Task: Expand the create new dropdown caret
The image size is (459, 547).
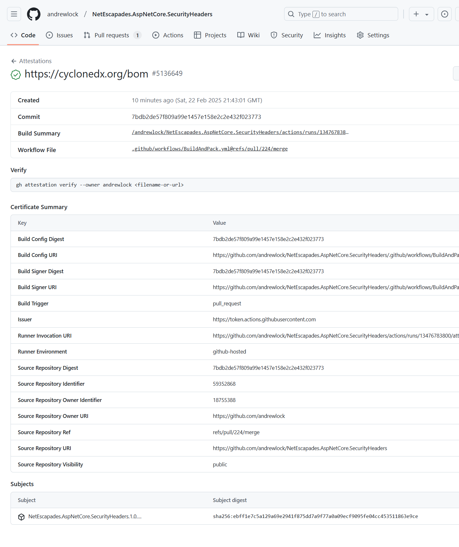Action: click(427, 14)
